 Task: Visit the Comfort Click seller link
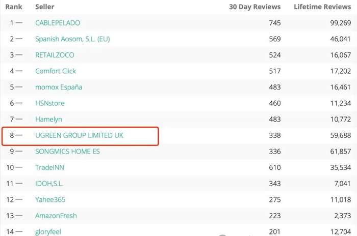point(56,71)
